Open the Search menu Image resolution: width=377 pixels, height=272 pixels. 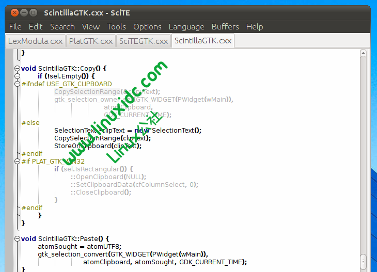[62, 27]
